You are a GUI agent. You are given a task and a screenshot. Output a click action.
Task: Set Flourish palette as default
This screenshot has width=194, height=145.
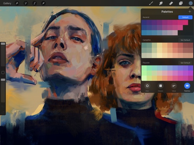(185, 63)
